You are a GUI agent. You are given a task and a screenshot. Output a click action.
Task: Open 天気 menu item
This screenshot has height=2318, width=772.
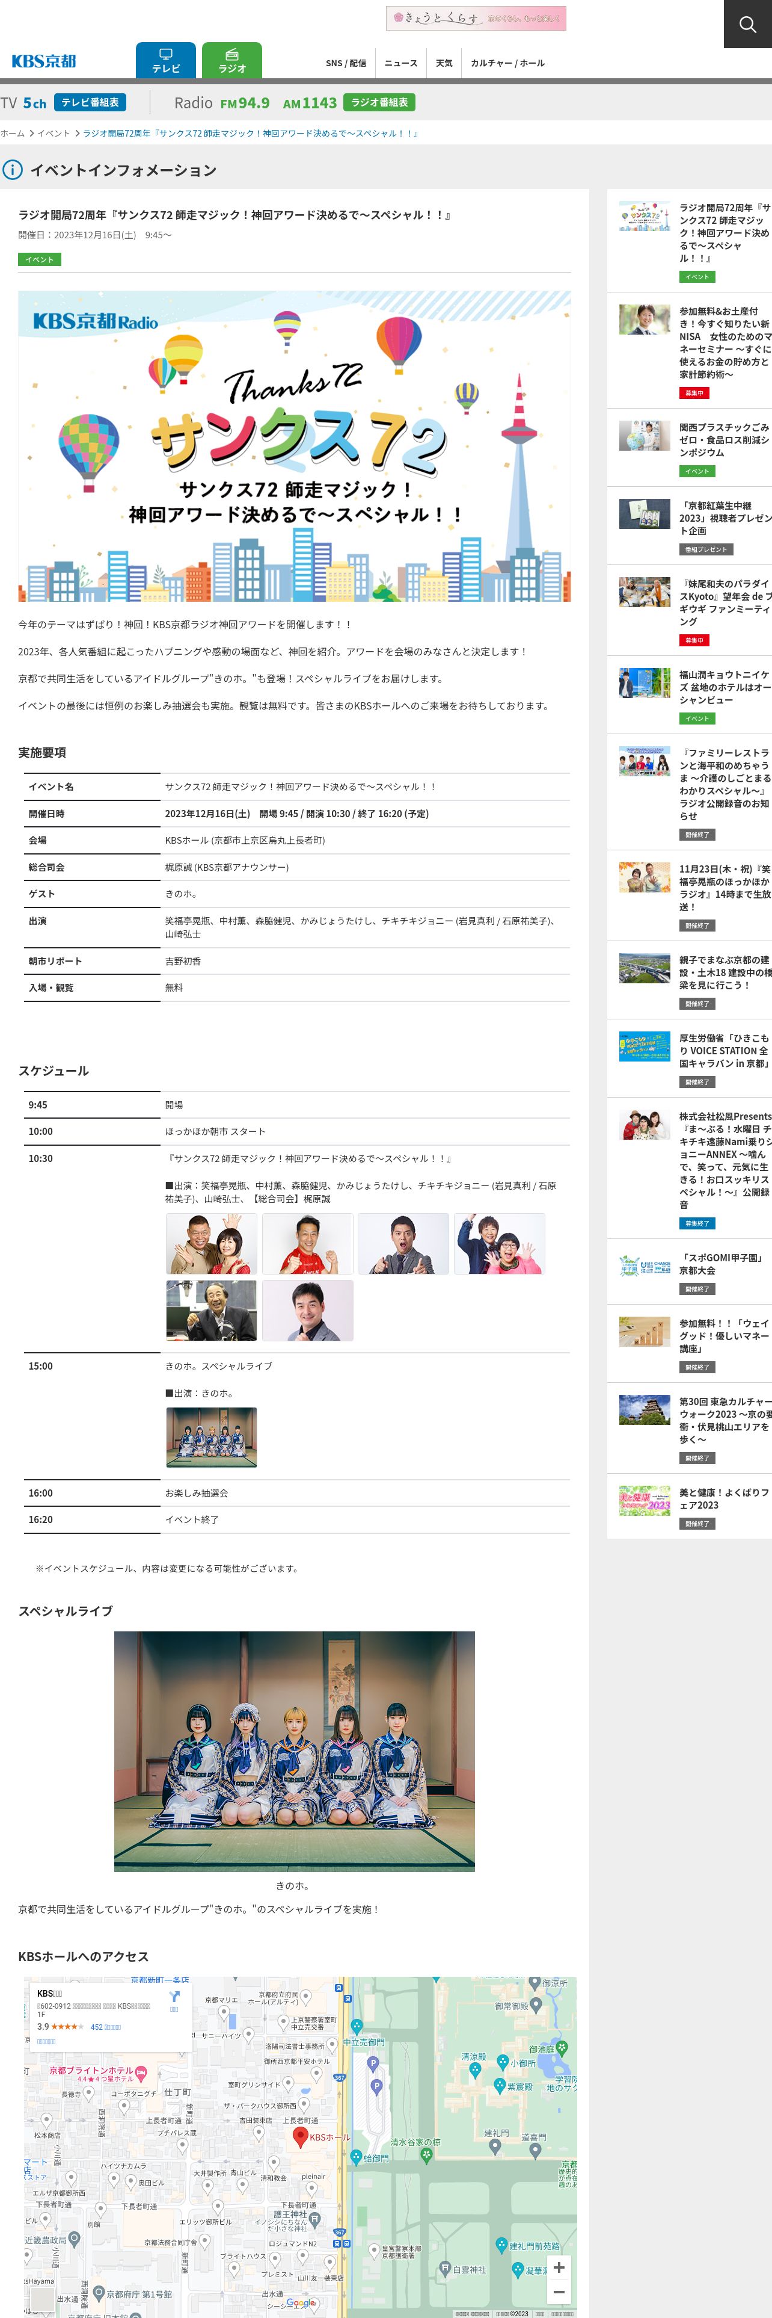(x=444, y=63)
